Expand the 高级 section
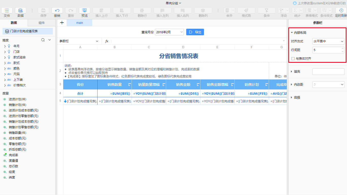This screenshot has width=347, height=195. (x=292, y=97)
